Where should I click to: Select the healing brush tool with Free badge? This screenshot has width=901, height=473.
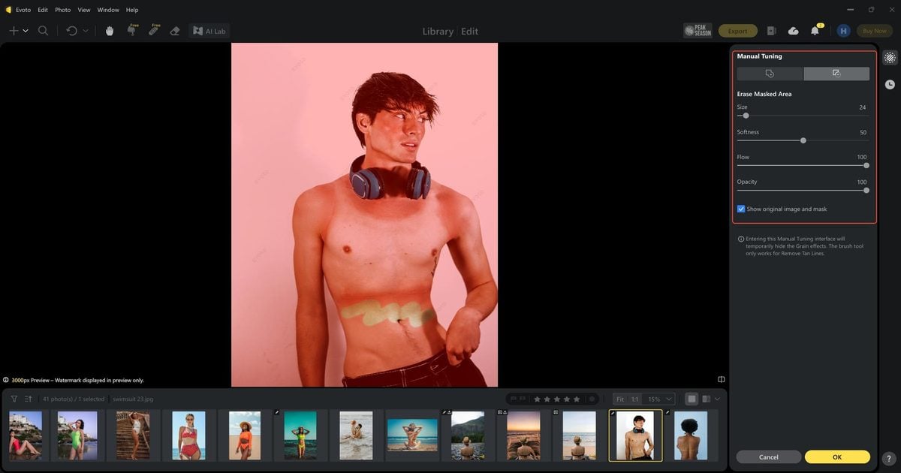pyautogui.click(x=153, y=30)
